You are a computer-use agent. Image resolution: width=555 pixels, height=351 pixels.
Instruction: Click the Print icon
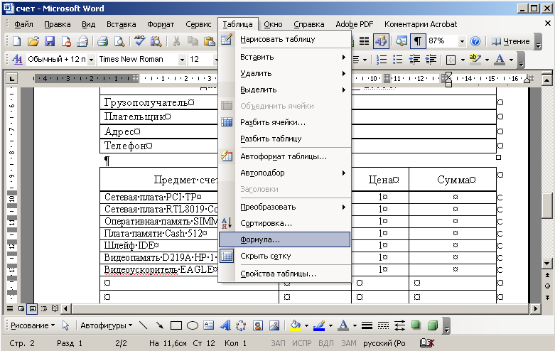[102, 41]
